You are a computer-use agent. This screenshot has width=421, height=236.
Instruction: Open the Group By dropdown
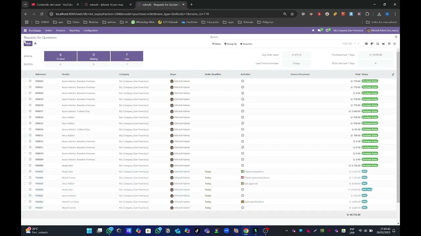231,44
